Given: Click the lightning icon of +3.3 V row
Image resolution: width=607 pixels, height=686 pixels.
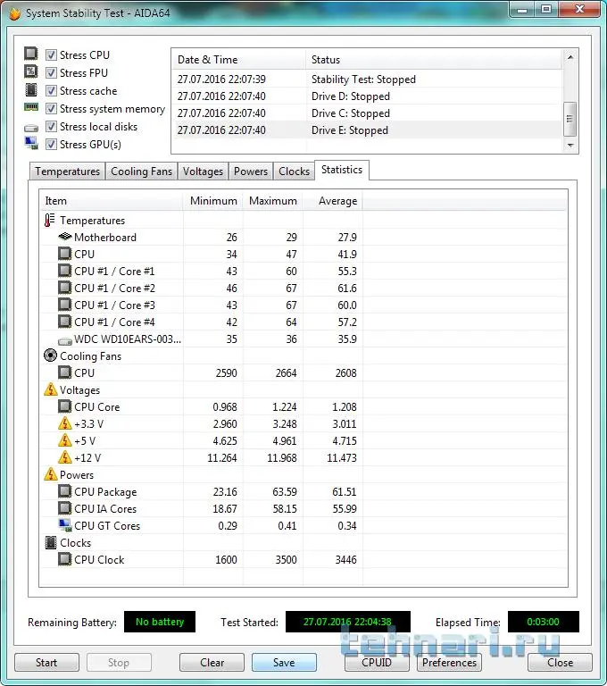Looking at the screenshot, I should (65, 423).
